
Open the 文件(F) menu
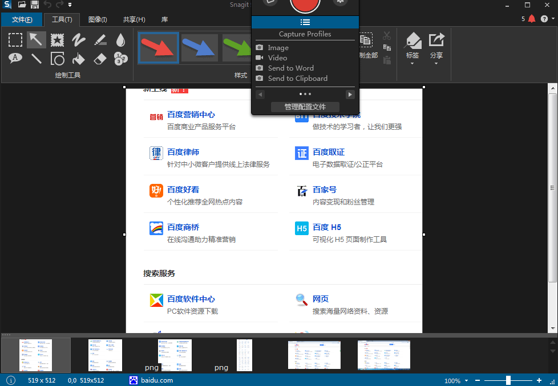tap(22, 19)
